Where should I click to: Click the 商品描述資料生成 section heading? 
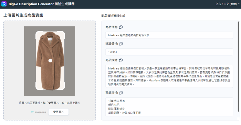coord(113,16)
